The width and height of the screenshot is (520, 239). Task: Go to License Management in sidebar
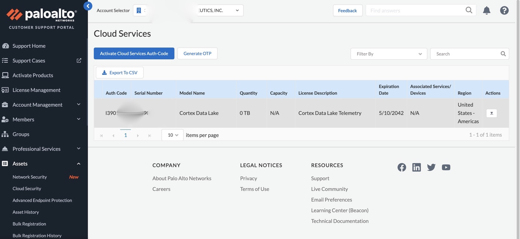point(36,90)
